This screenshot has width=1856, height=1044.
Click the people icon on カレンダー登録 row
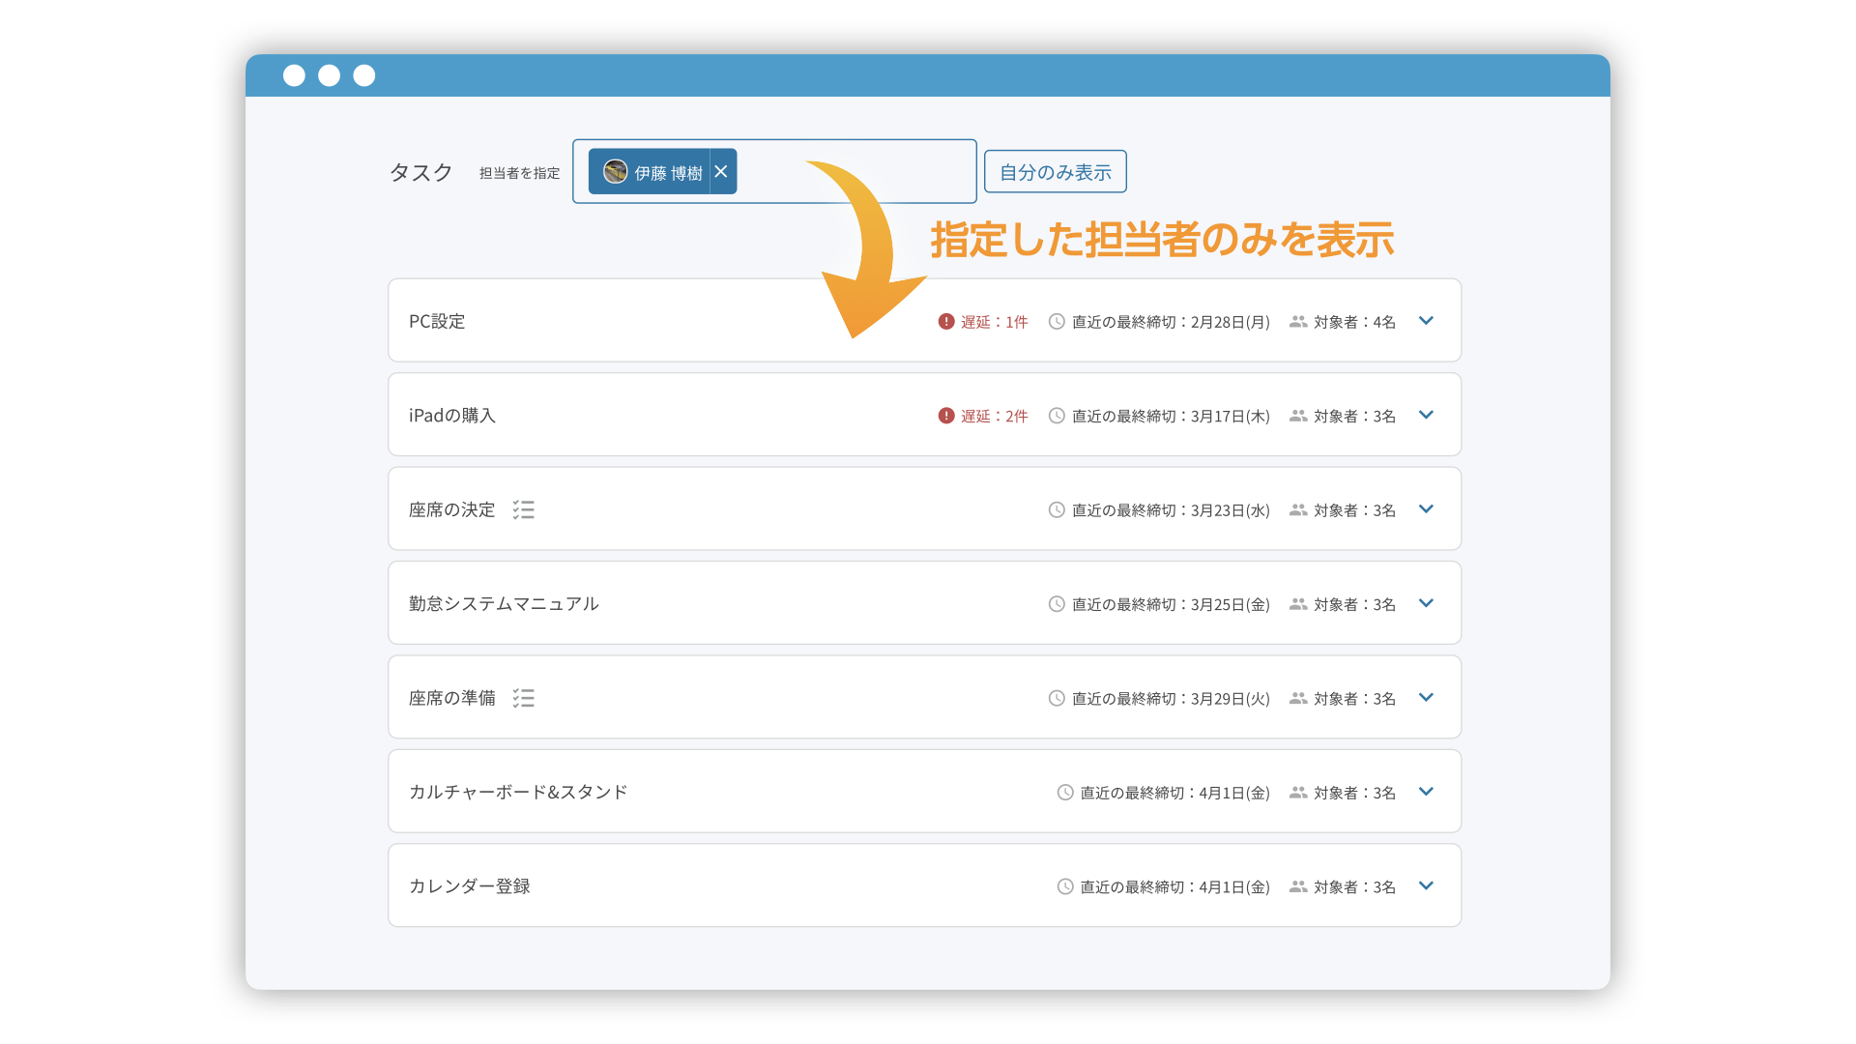(x=1298, y=885)
